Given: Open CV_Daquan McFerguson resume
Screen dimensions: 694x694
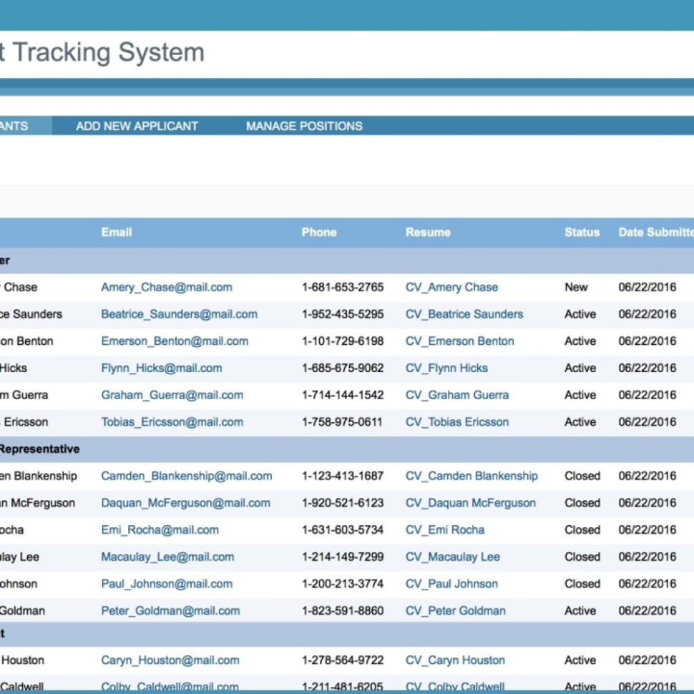Looking at the screenshot, I should (470, 503).
